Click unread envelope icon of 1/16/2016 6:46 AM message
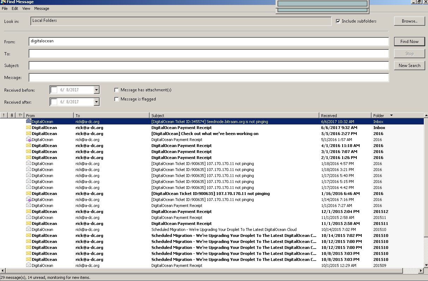The height and width of the screenshot is (281, 428). (29, 194)
